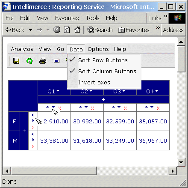The width and height of the screenshot is (188, 188).
Task: Click the 31,618.00 cell value
Action: point(87,141)
